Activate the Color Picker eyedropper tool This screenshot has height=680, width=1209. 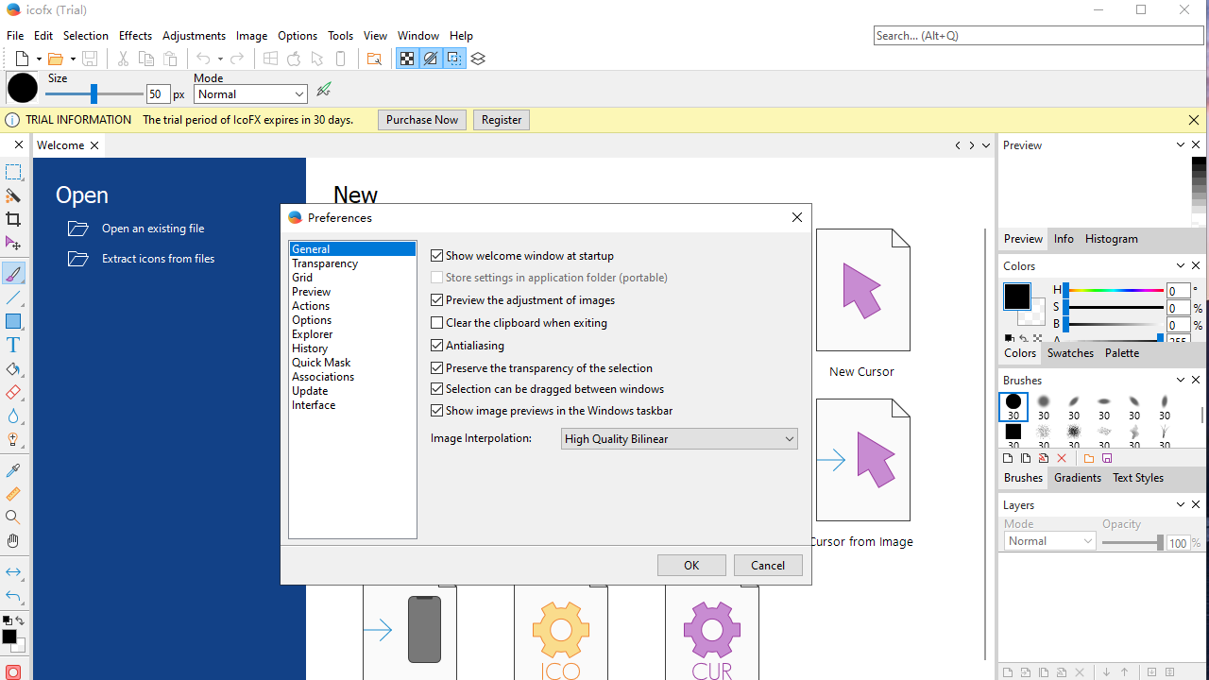(x=13, y=470)
